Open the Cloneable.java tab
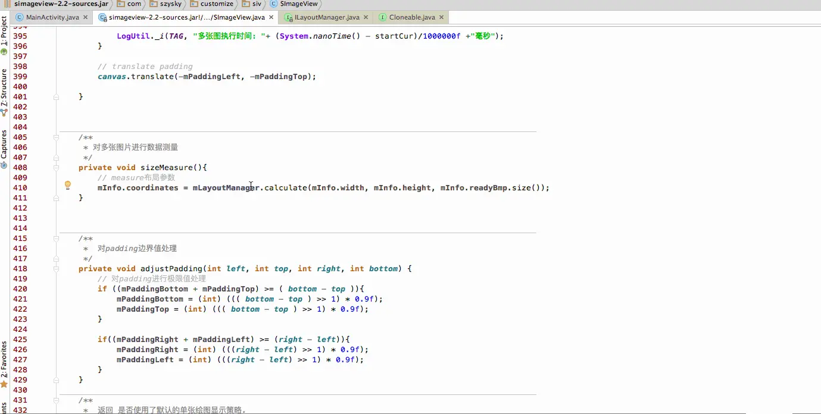The image size is (821, 414). [412, 17]
